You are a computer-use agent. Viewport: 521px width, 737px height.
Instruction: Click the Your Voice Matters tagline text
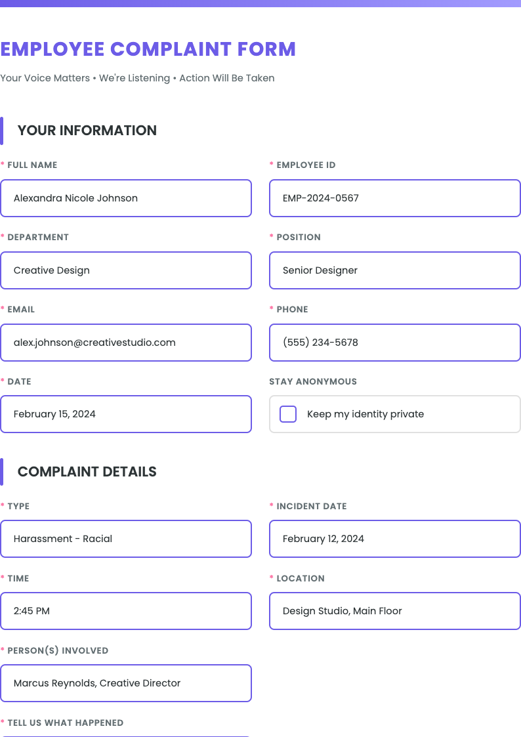click(x=137, y=77)
